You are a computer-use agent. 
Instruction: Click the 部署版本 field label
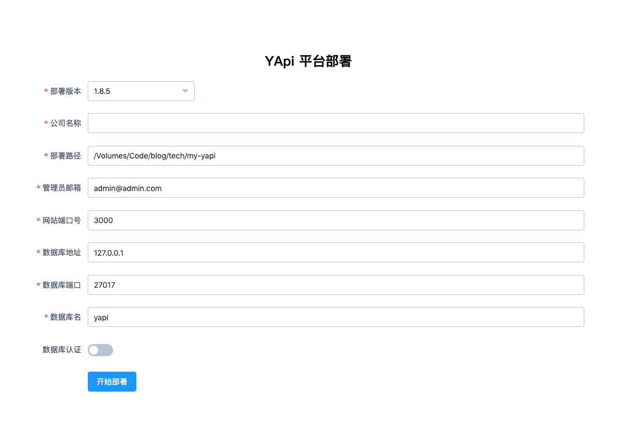65,91
